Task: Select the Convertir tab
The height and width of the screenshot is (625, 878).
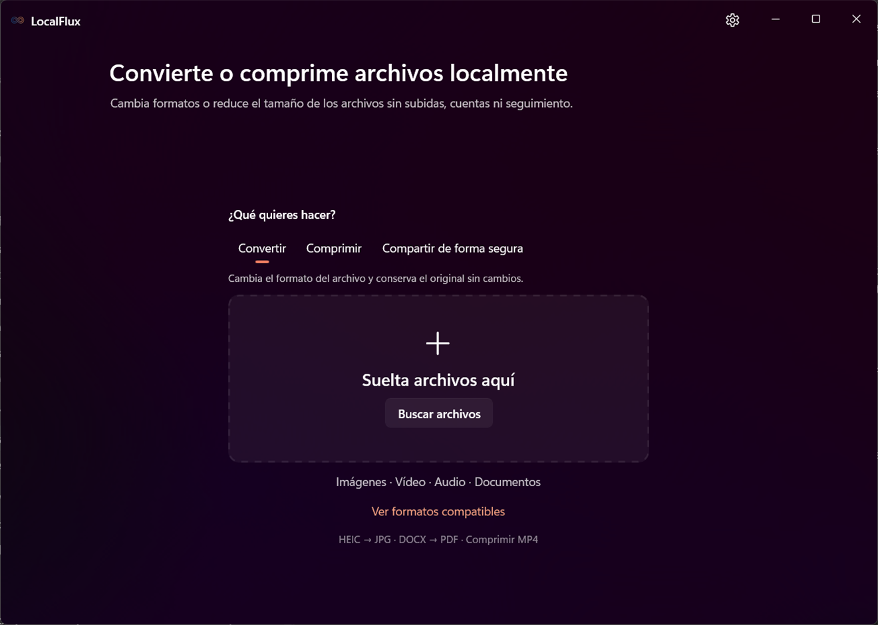Action: tap(262, 249)
